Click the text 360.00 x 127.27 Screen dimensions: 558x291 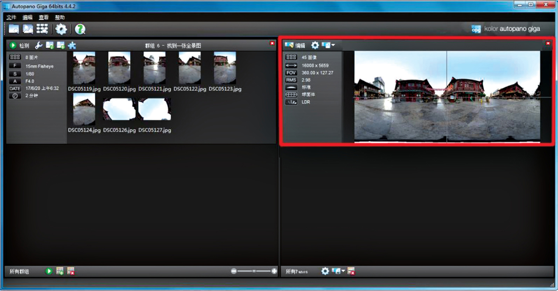pyautogui.click(x=317, y=73)
